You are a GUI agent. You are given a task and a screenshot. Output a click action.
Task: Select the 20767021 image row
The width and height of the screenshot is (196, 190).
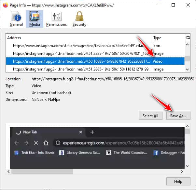95,54
